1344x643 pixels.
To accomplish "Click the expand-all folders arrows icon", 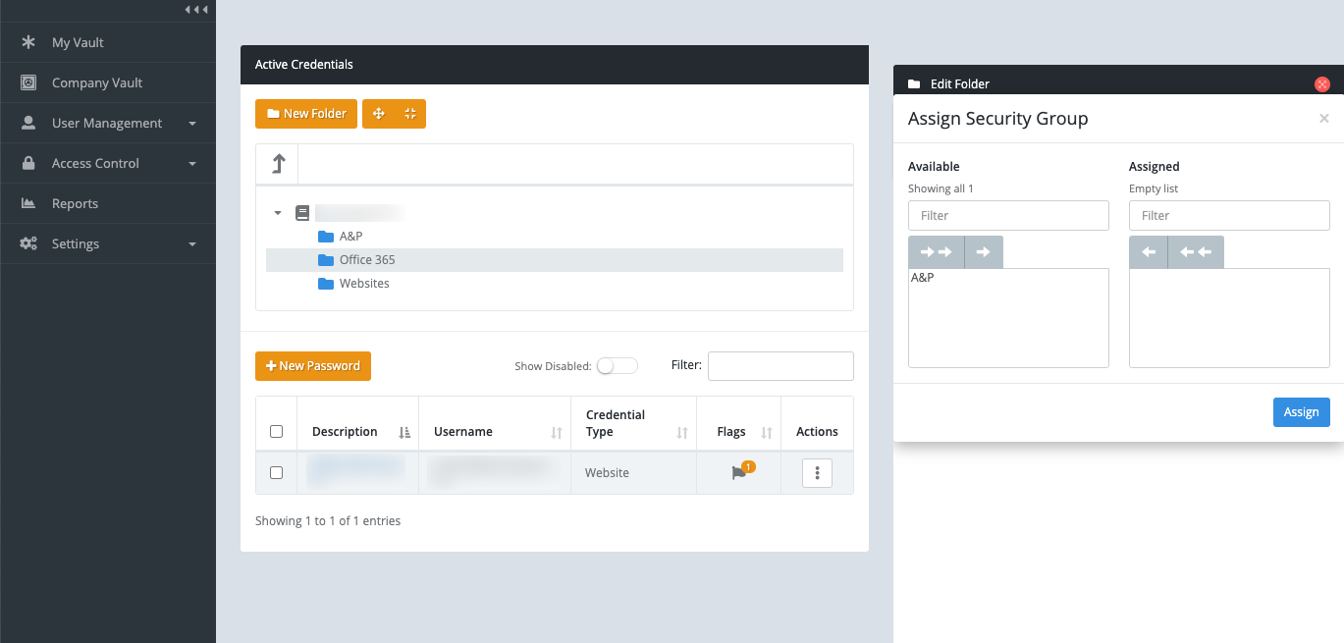I will coord(379,114).
